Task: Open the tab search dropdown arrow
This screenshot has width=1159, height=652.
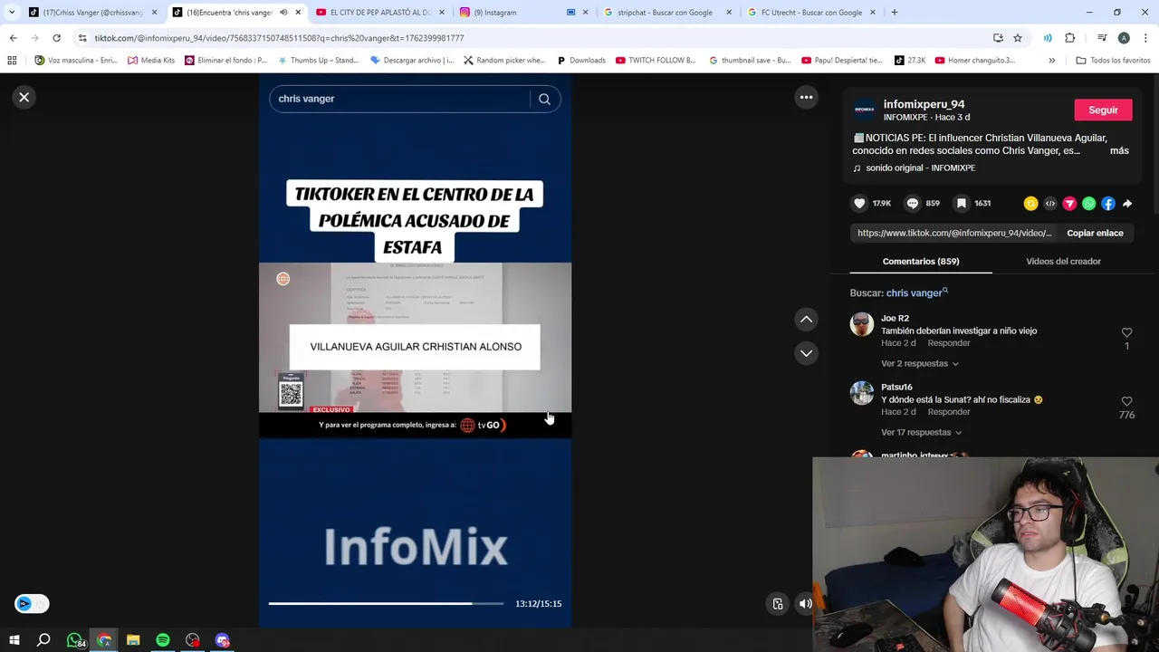Action: coord(12,13)
